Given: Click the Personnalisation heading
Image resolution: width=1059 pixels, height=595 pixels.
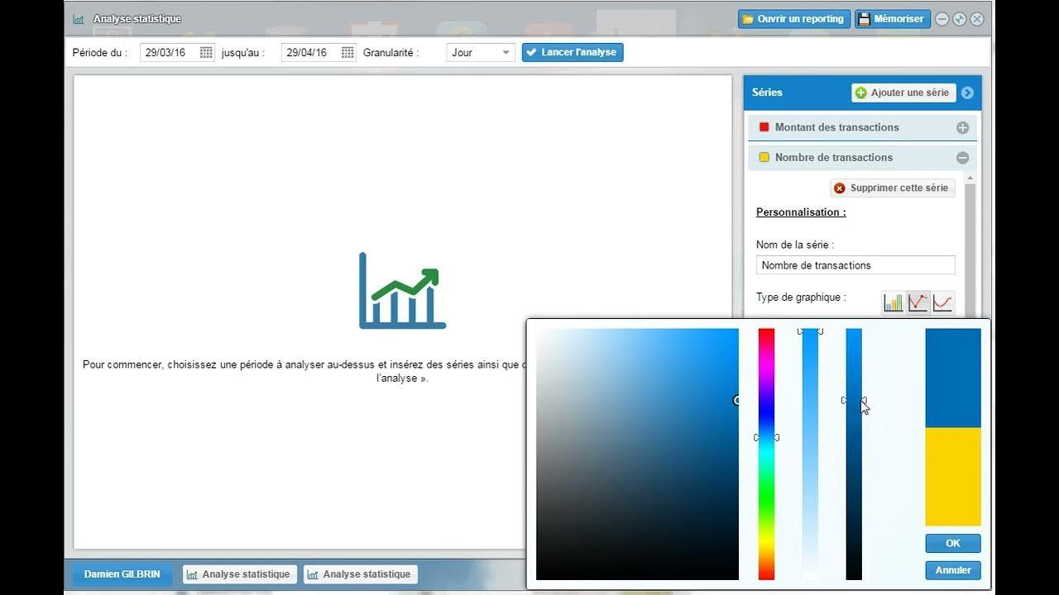Looking at the screenshot, I should tap(801, 212).
